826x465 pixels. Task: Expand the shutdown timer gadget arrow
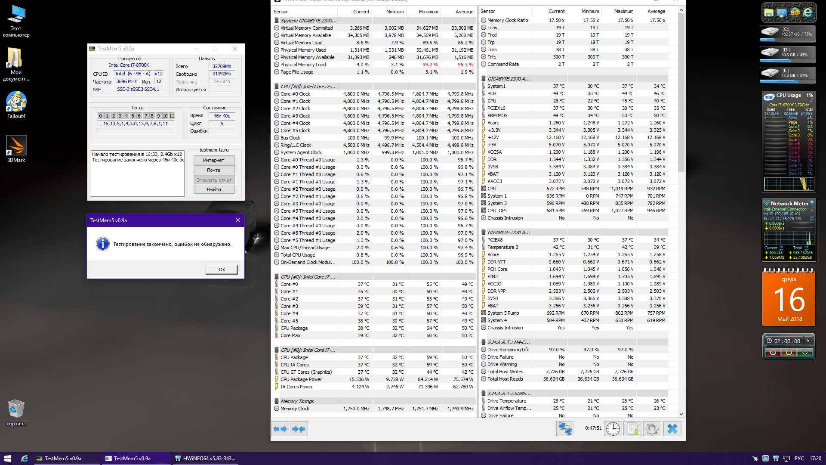tap(808, 341)
